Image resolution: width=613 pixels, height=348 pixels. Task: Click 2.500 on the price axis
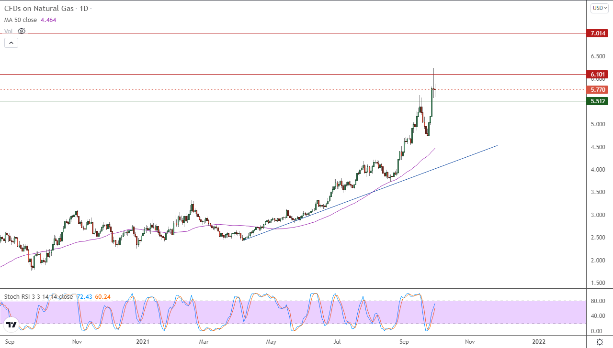(598, 238)
